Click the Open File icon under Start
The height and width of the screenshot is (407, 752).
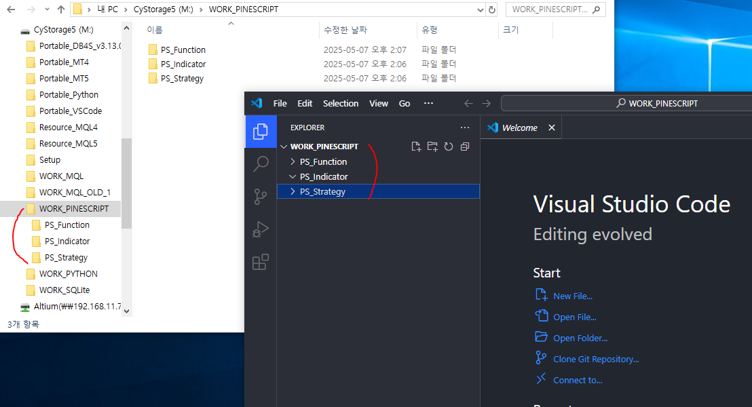coord(541,315)
